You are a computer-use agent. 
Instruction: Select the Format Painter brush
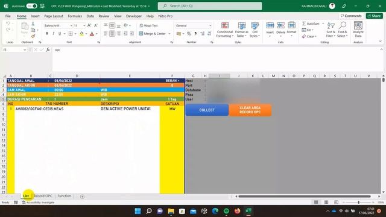pyautogui.click(x=33, y=36)
